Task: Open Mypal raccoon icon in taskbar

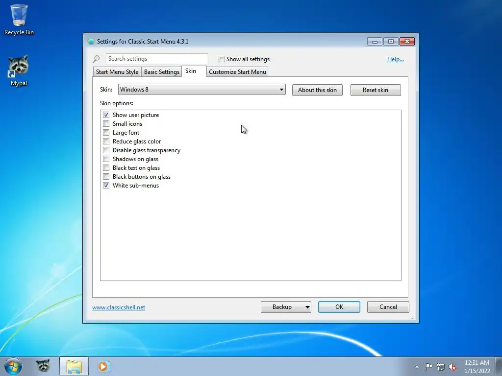Action: [x=43, y=366]
